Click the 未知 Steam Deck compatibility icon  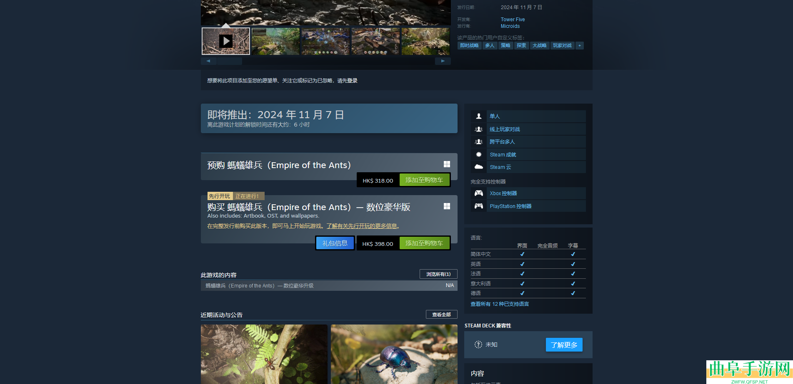(478, 344)
